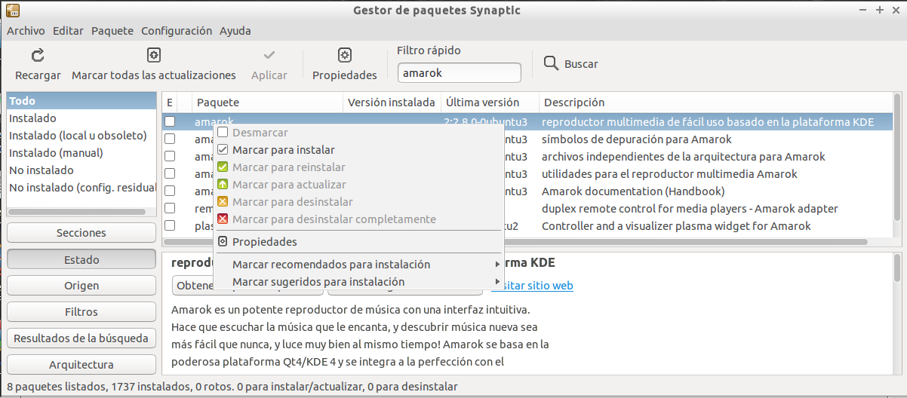Choose Marcar para desinstalar orange icon entry
907x398 pixels.
pos(223,202)
